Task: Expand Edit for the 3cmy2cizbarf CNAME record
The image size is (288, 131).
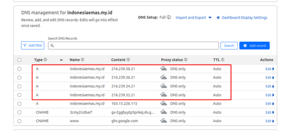Action: [x=270, y=112]
